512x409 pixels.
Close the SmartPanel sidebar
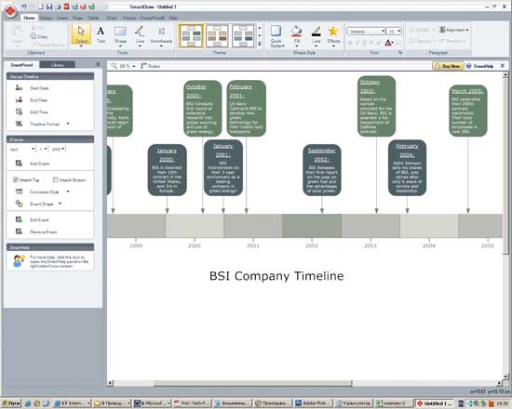coord(98,64)
